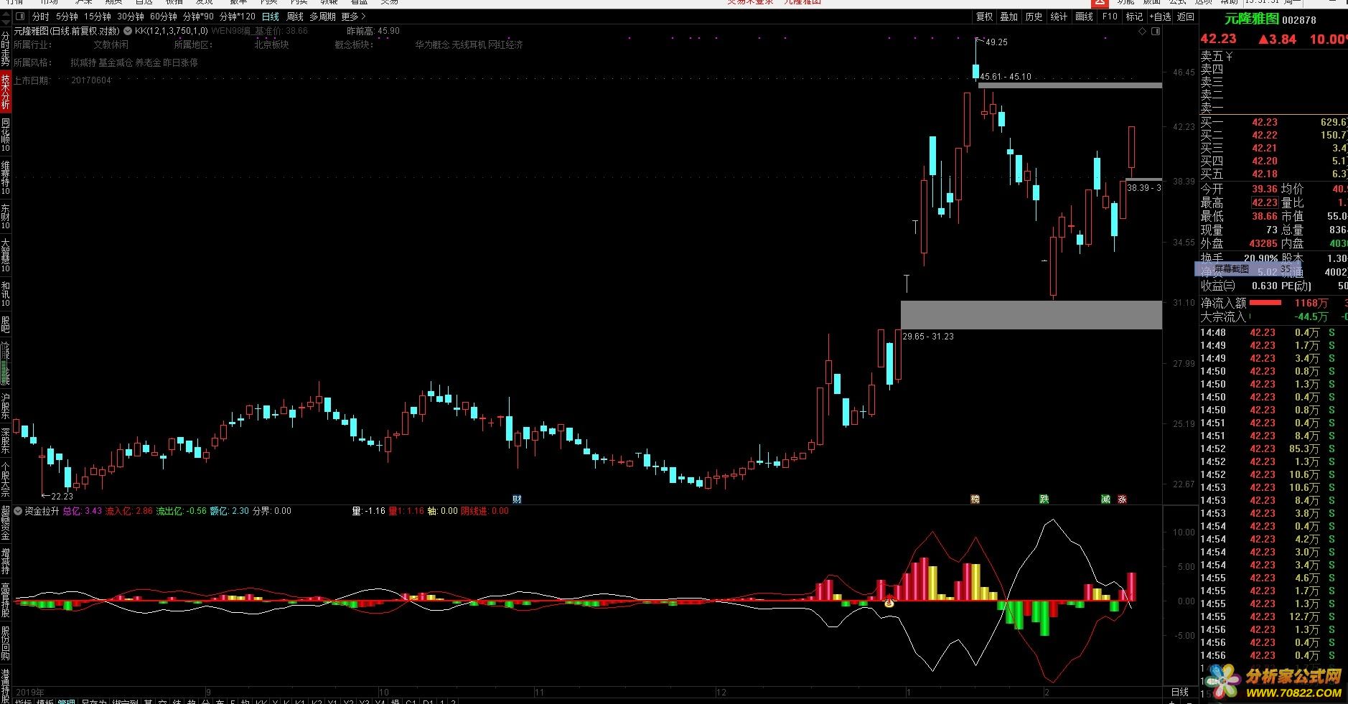This screenshot has width=1348, height=704.
Task: Switch to 周线 period
Action: click(x=295, y=16)
